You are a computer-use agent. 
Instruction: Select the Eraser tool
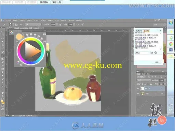[x=2, y=65]
